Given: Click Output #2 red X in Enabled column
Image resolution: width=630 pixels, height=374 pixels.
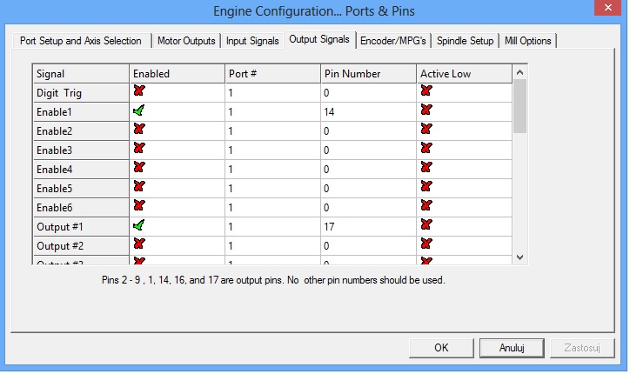Looking at the screenshot, I should pos(139,244).
